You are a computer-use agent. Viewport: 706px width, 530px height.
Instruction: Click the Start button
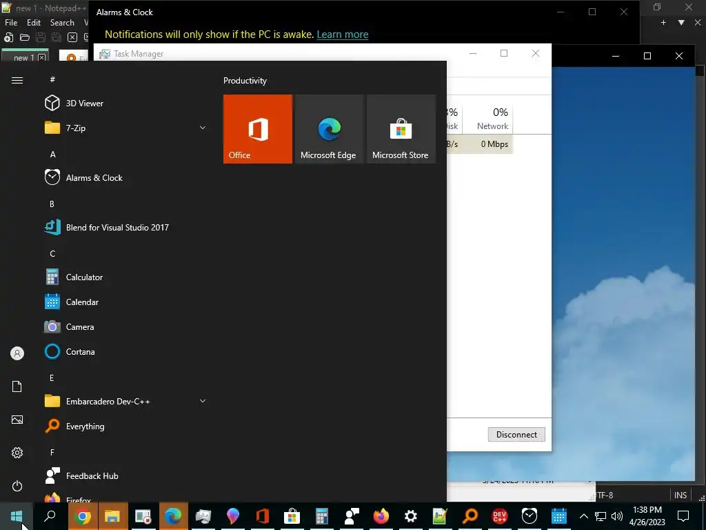(x=17, y=516)
